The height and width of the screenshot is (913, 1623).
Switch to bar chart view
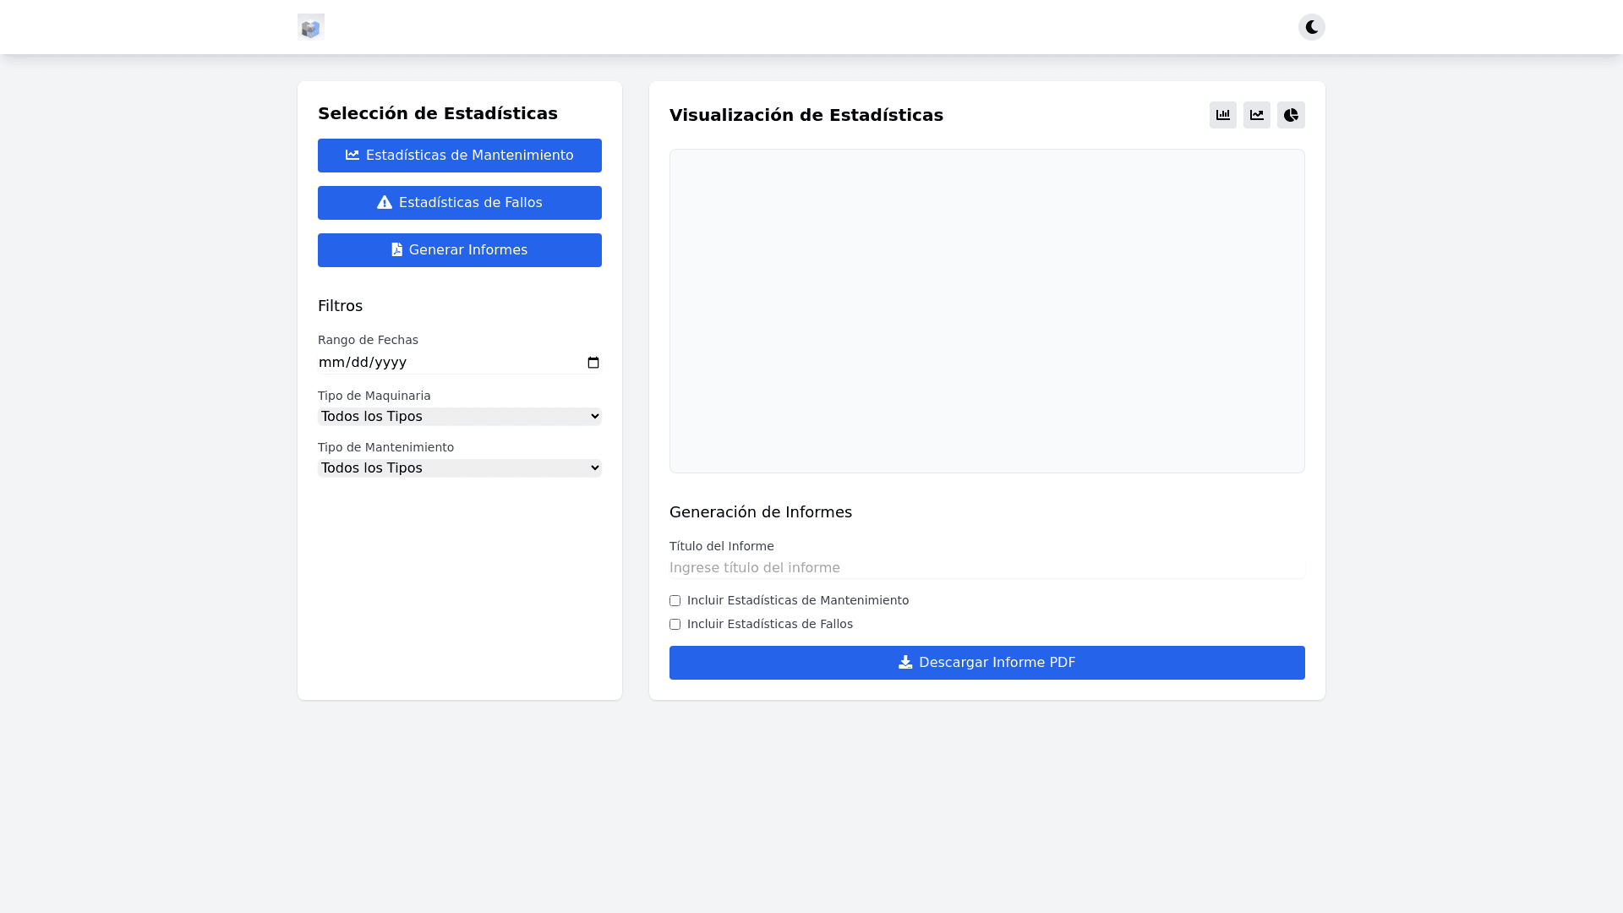1222,115
